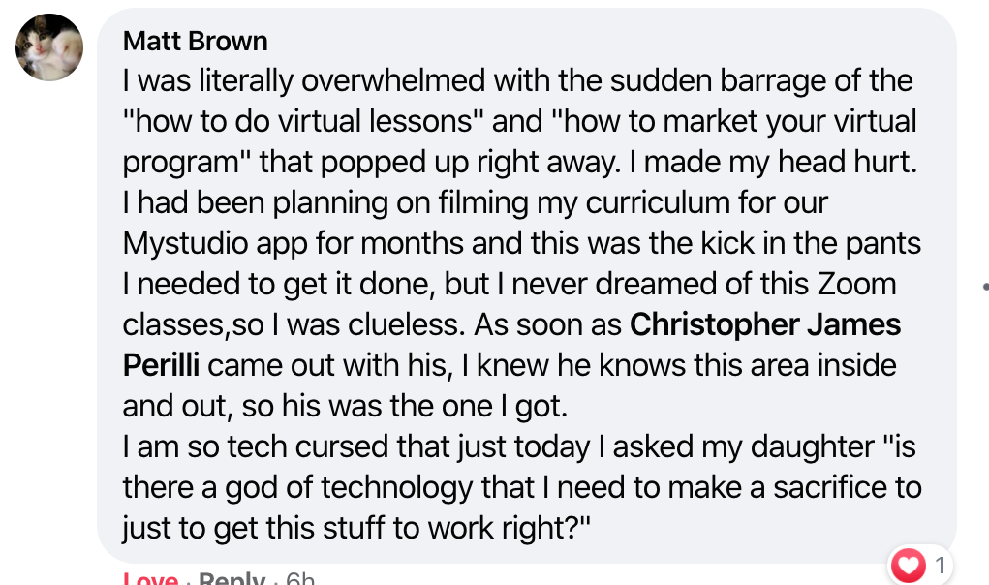Open Matt Brown's cat profile picture
Image resolution: width=989 pixels, height=585 pixels.
[x=49, y=47]
